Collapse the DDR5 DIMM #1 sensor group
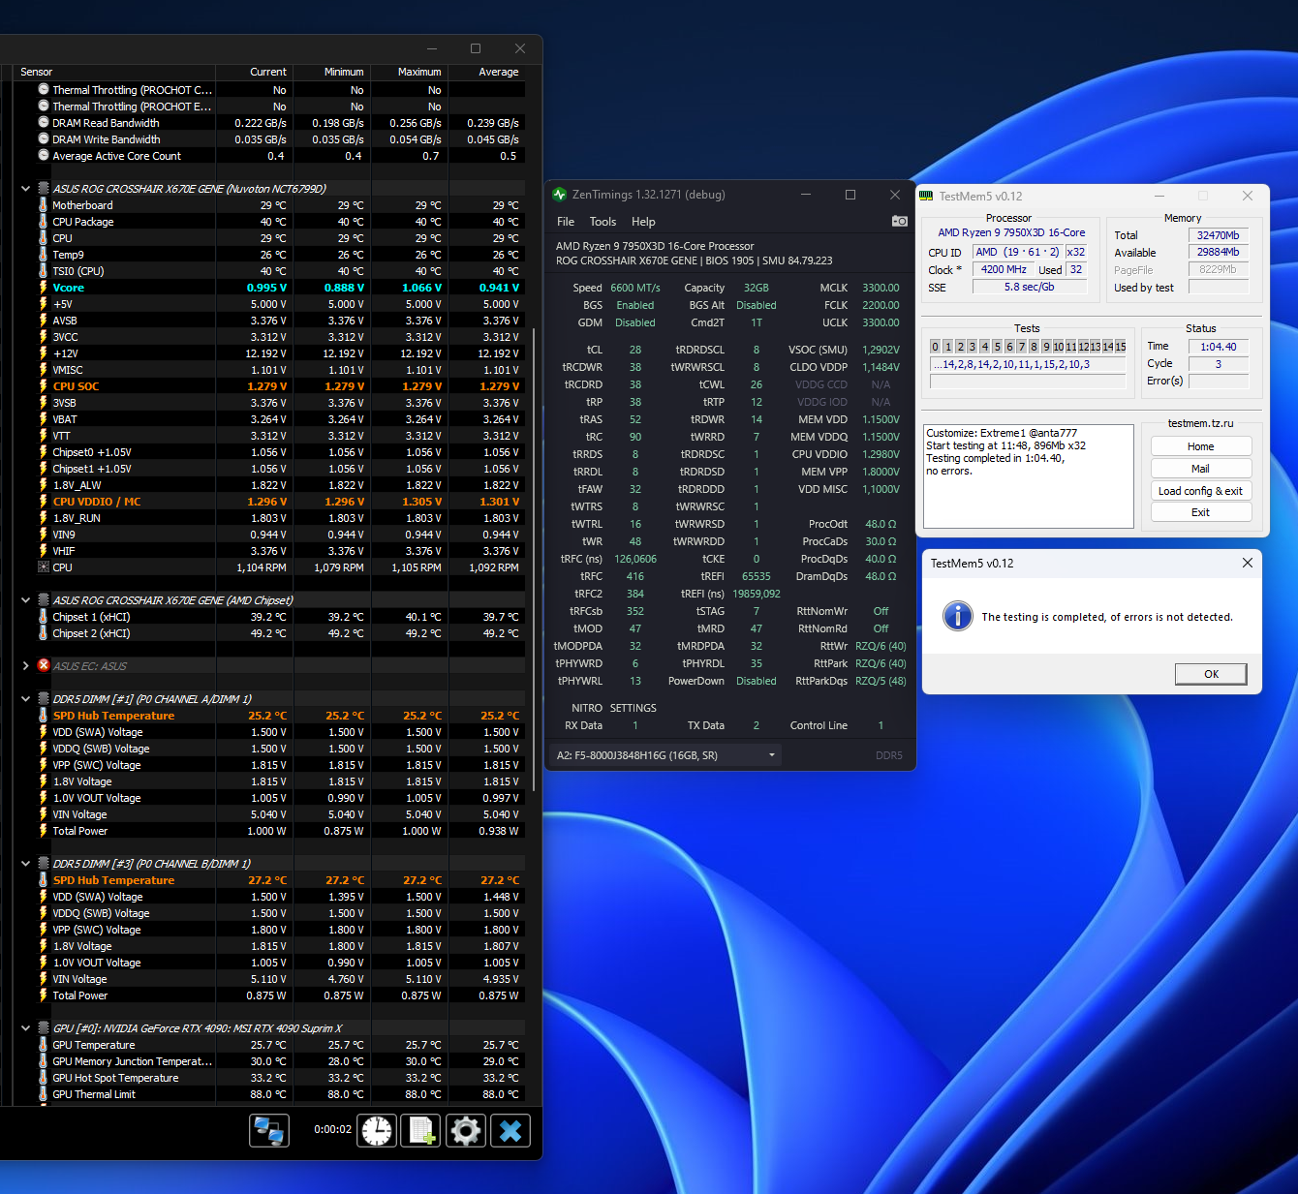 tap(25, 698)
